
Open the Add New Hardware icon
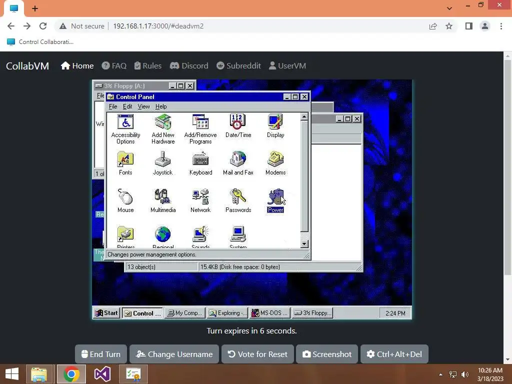coord(163,129)
